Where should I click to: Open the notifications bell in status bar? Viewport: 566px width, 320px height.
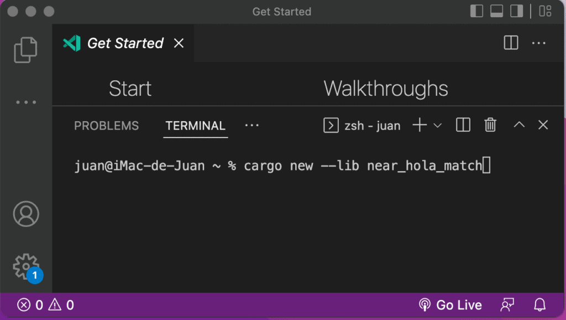point(539,305)
